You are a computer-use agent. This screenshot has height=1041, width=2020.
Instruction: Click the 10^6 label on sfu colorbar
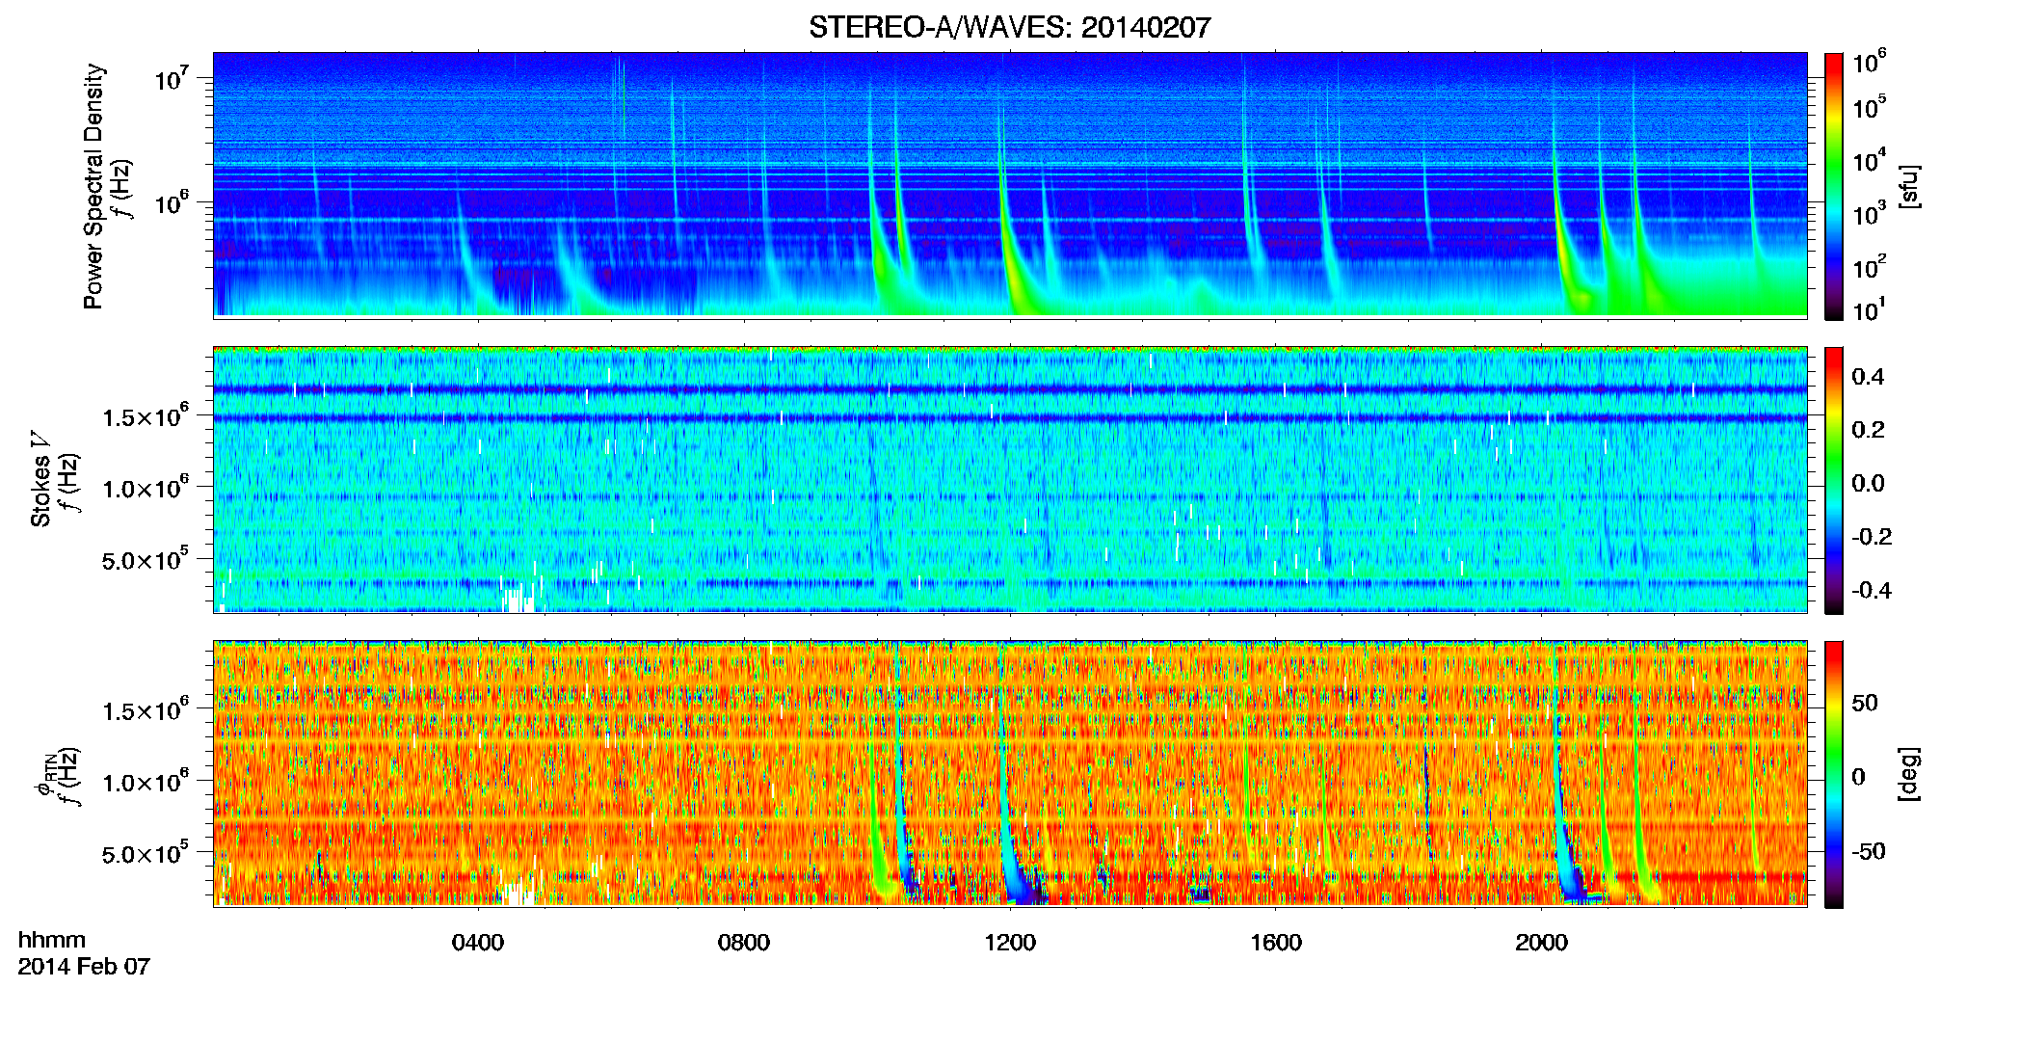click(x=1869, y=63)
